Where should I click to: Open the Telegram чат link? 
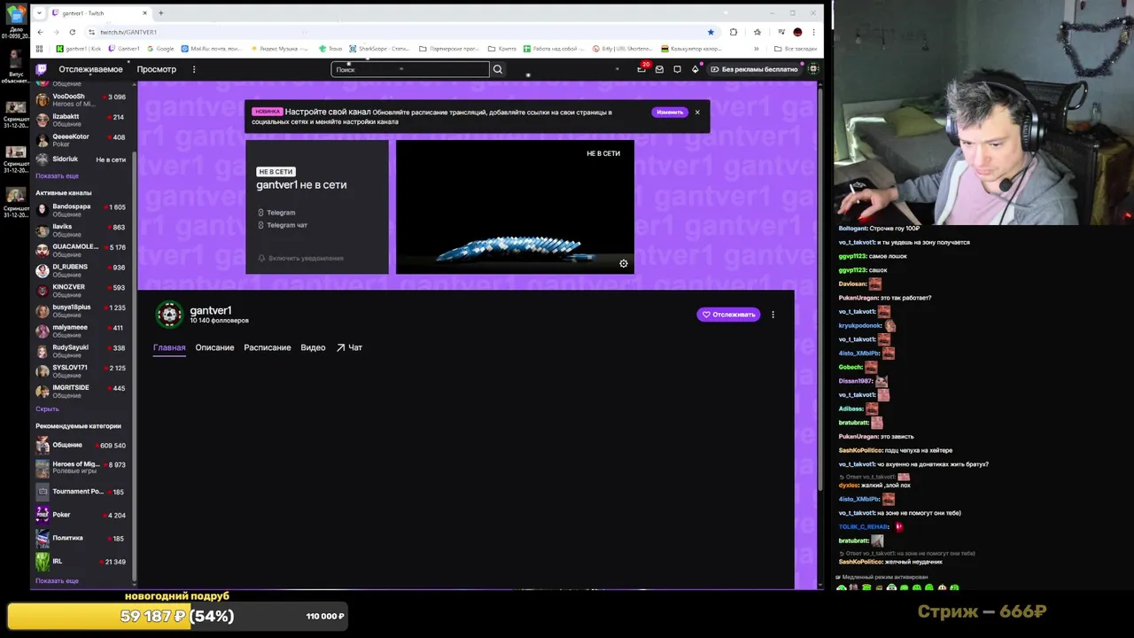(283, 225)
